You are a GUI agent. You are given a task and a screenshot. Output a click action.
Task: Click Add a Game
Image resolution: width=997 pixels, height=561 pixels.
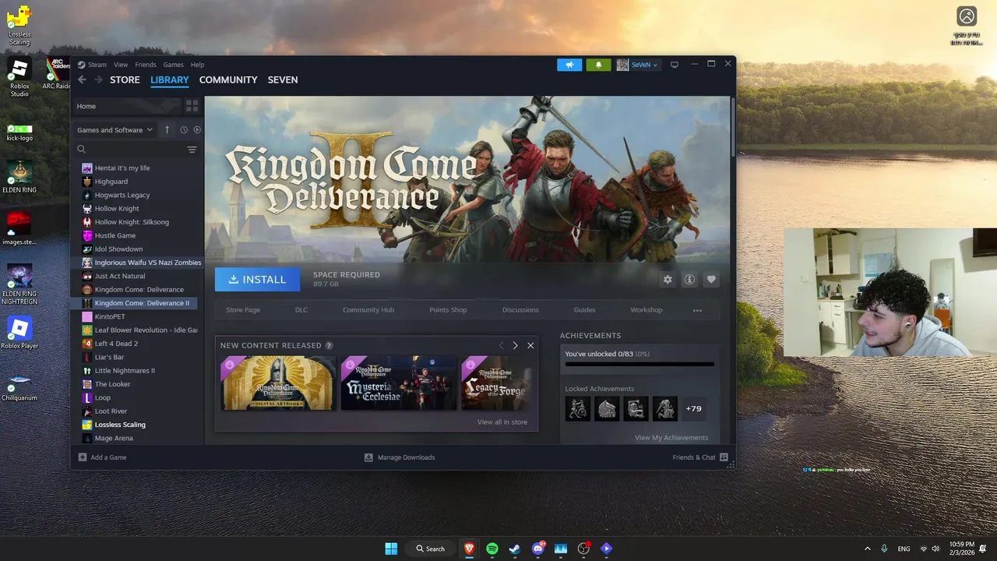[x=102, y=457]
